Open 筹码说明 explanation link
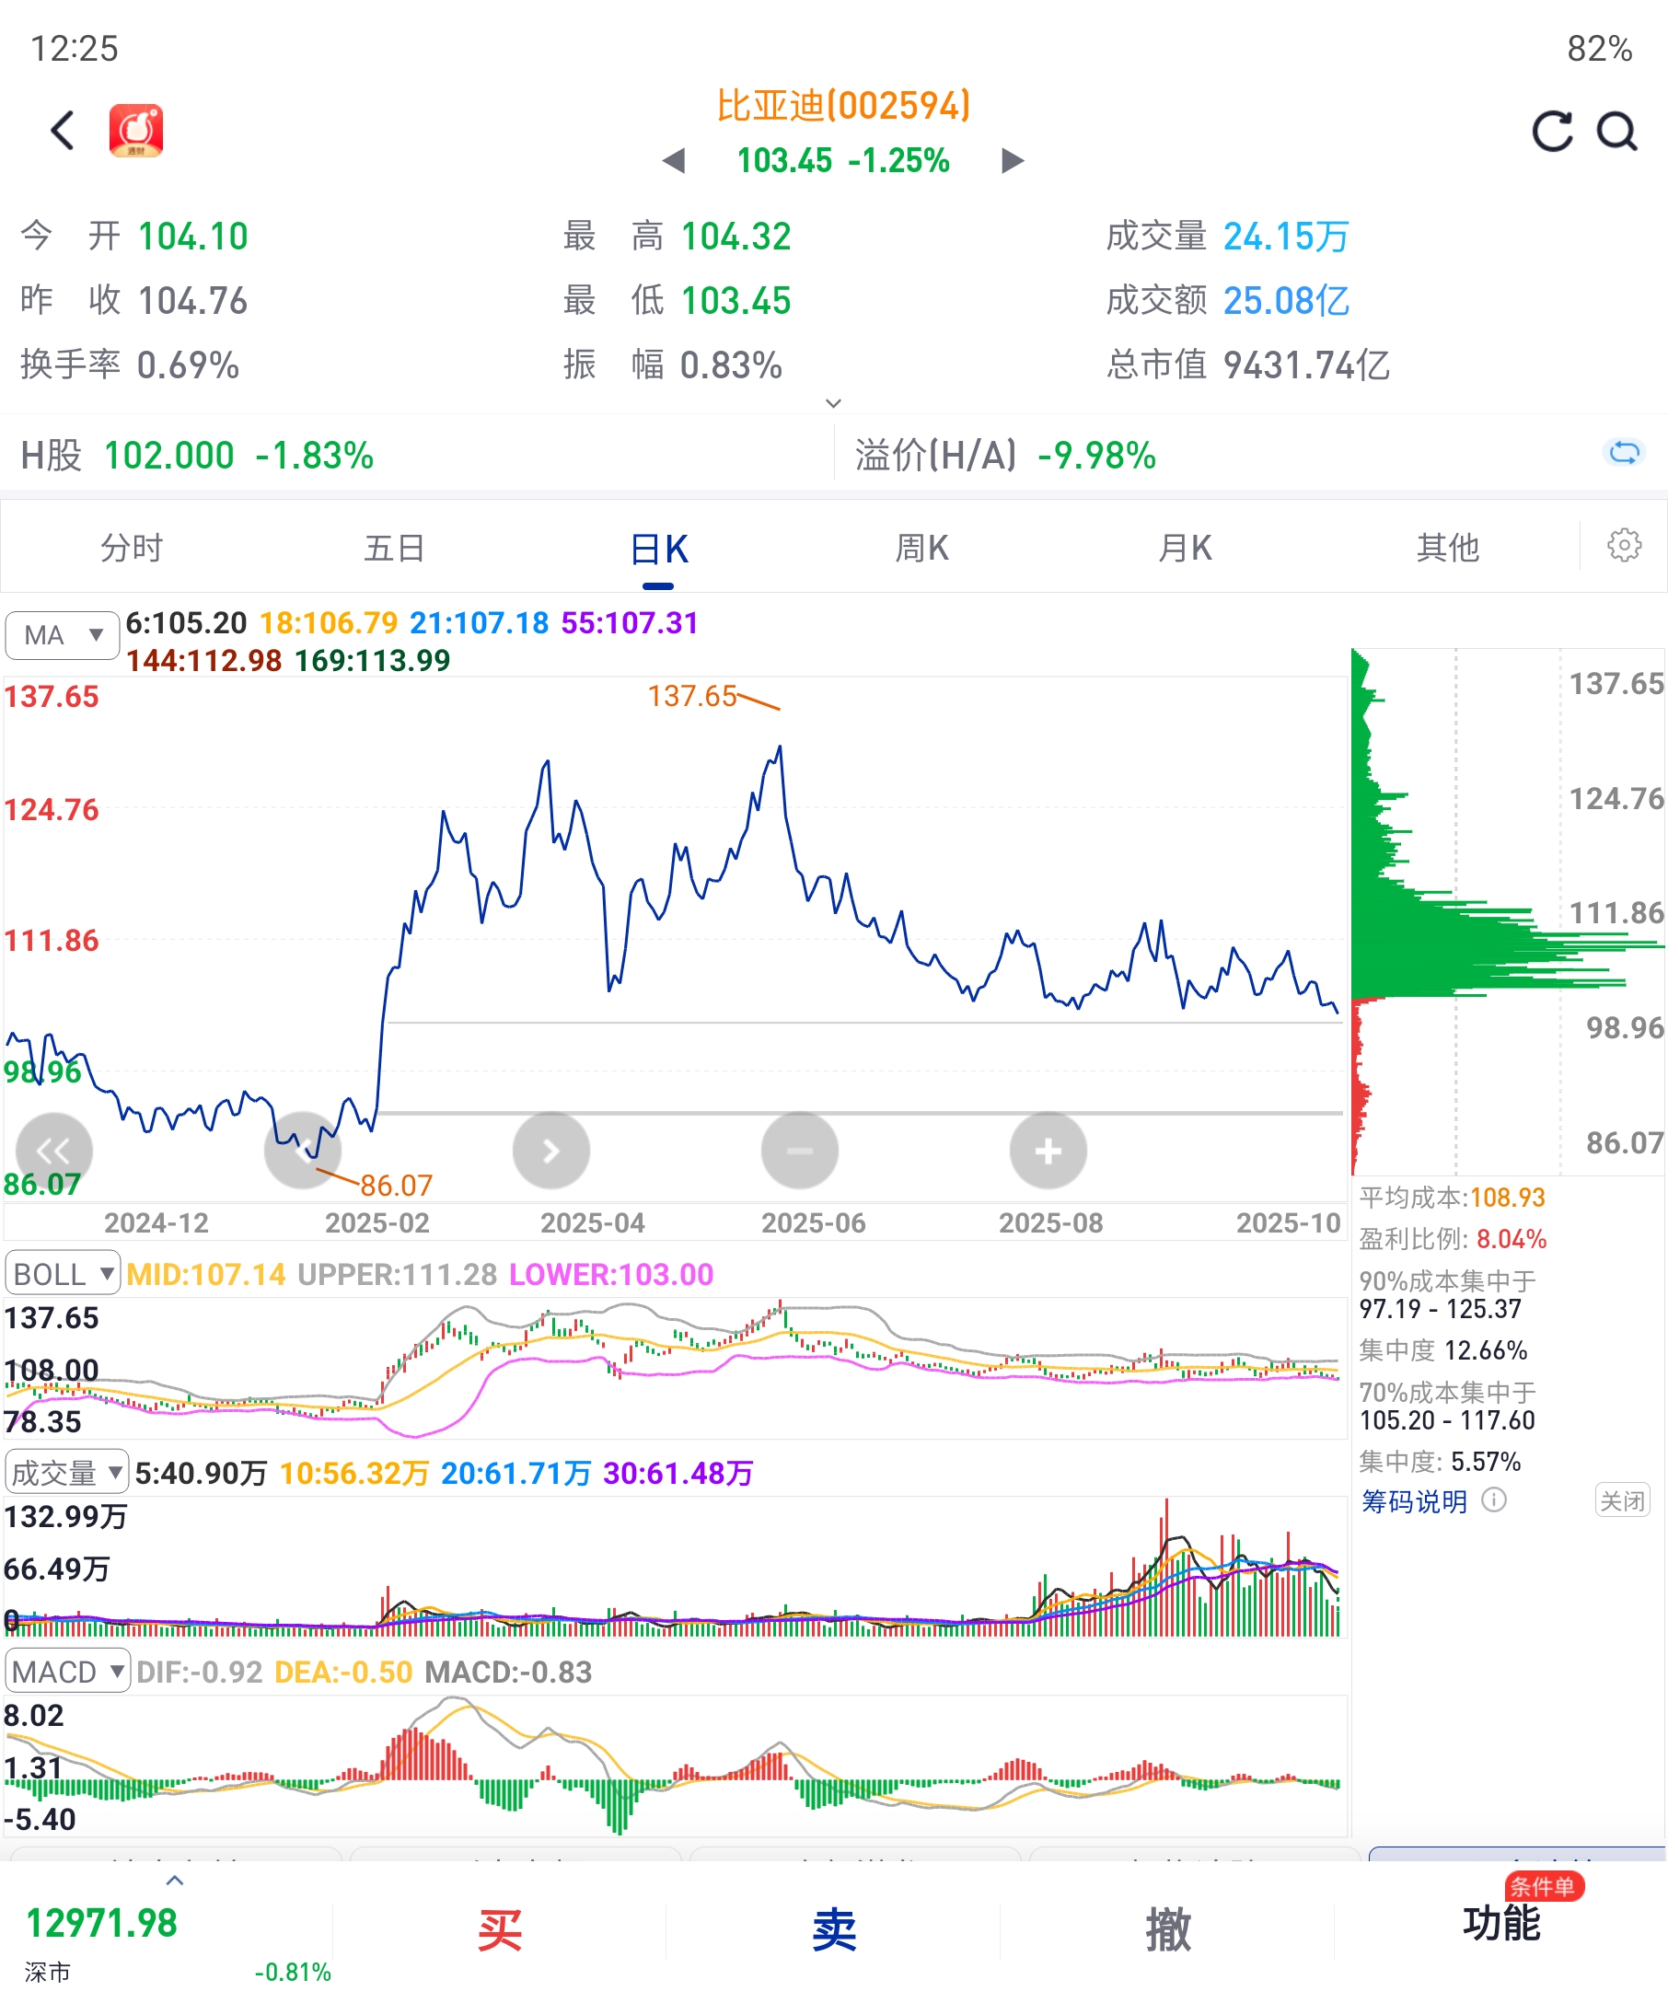Image resolution: width=1668 pixels, height=2003 pixels. click(x=1413, y=1501)
